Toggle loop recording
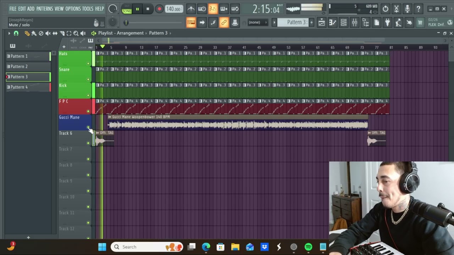 point(235,9)
